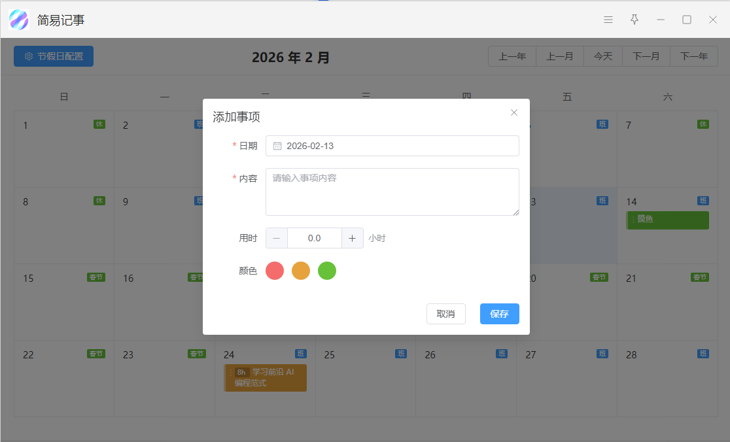
Task: Click the 用时 hours number field
Action: coord(315,238)
